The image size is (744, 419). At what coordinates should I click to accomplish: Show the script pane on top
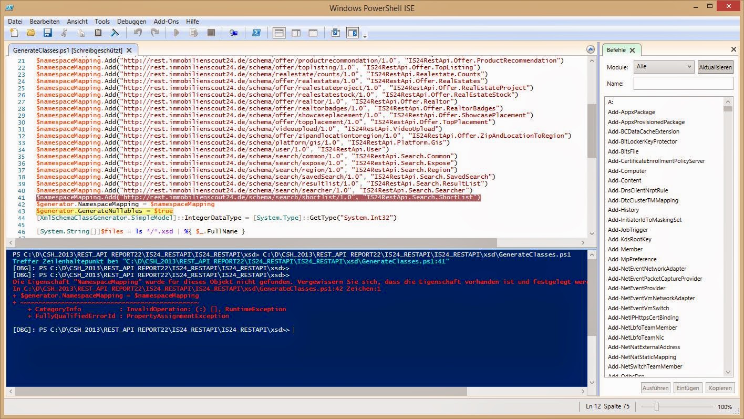[279, 33]
